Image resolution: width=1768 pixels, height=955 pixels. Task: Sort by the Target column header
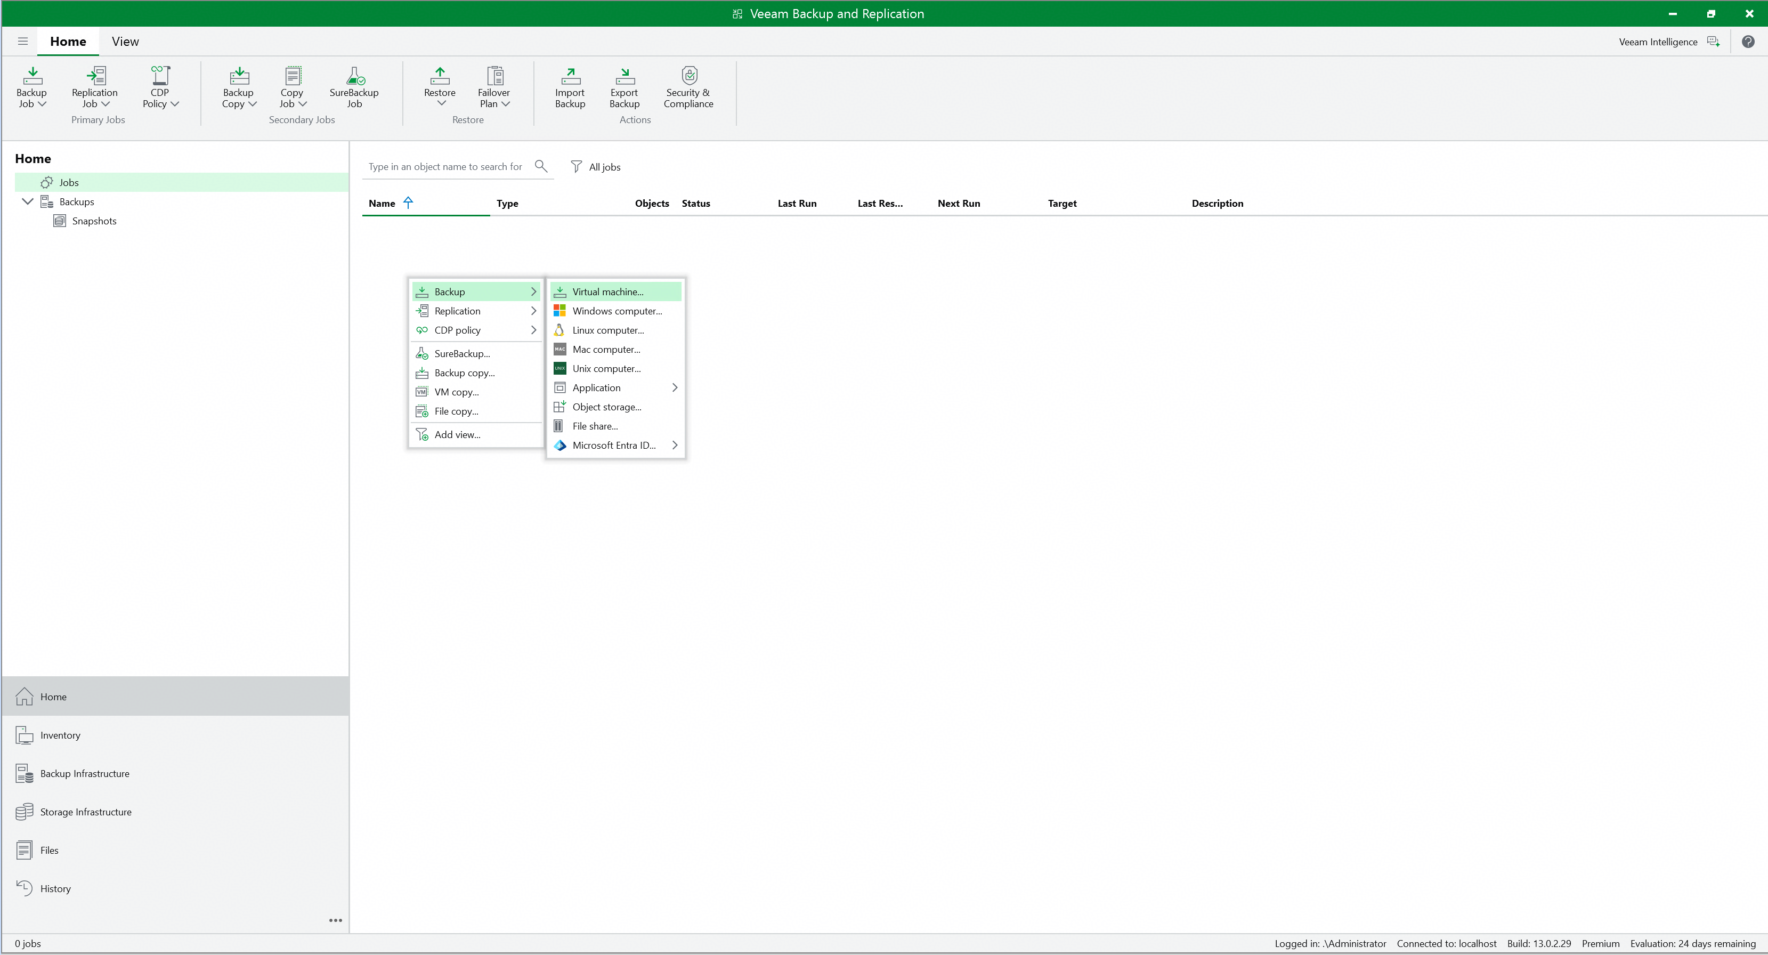click(1063, 203)
